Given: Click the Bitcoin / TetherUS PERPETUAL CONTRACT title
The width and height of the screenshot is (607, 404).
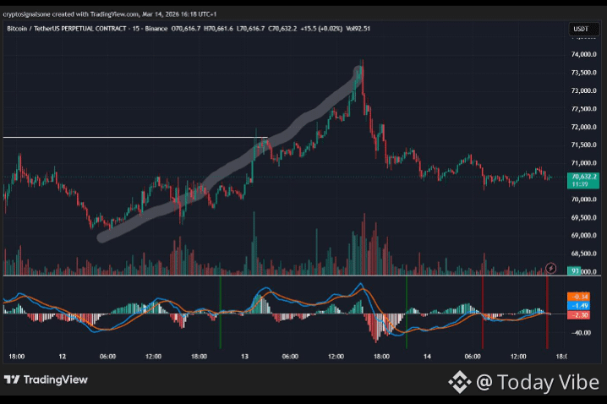Looking at the screenshot, I should (67, 29).
